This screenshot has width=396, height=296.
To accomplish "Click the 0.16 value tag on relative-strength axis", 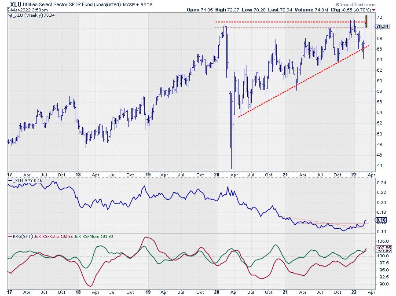I will point(381,220).
